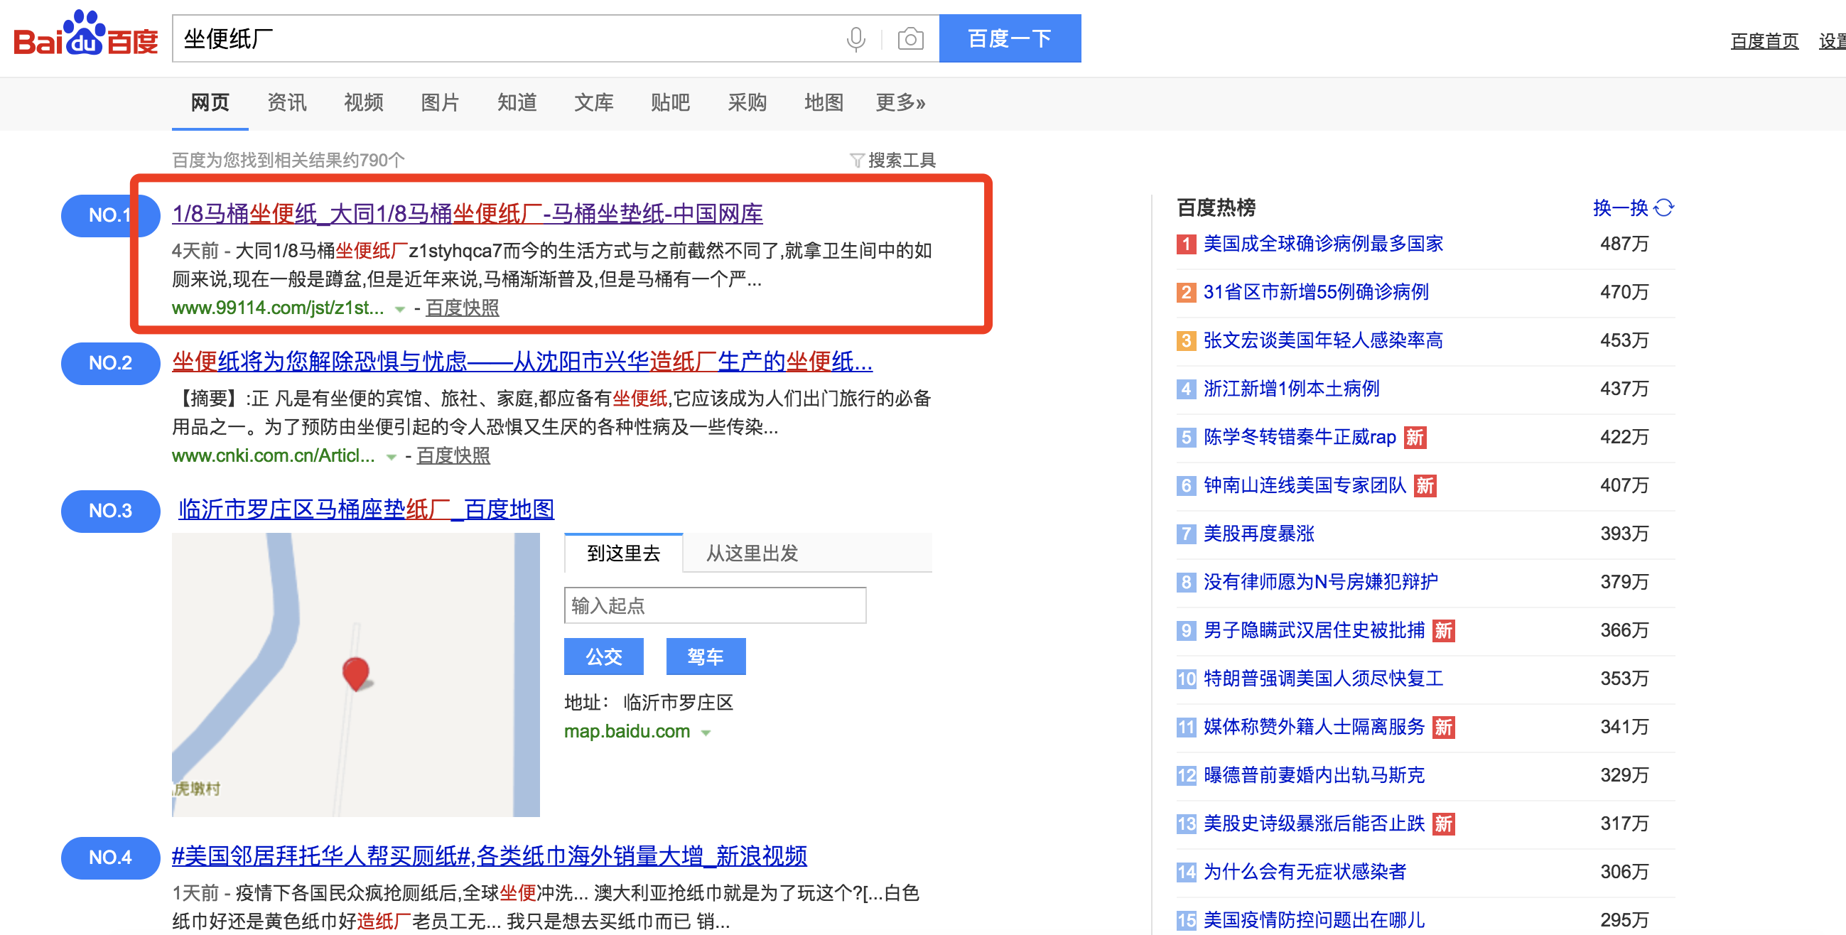Image resolution: width=1846 pixels, height=935 pixels.
Task: Click the 百度一下 search button
Action: tap(1010, 38)
